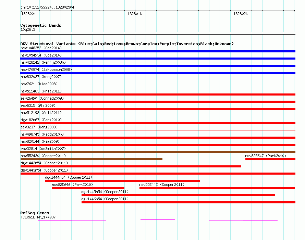305x240 pixels.
Task: Click the nsv1048253 (Coe2014) blue gain bar
Action: (158, 51)
